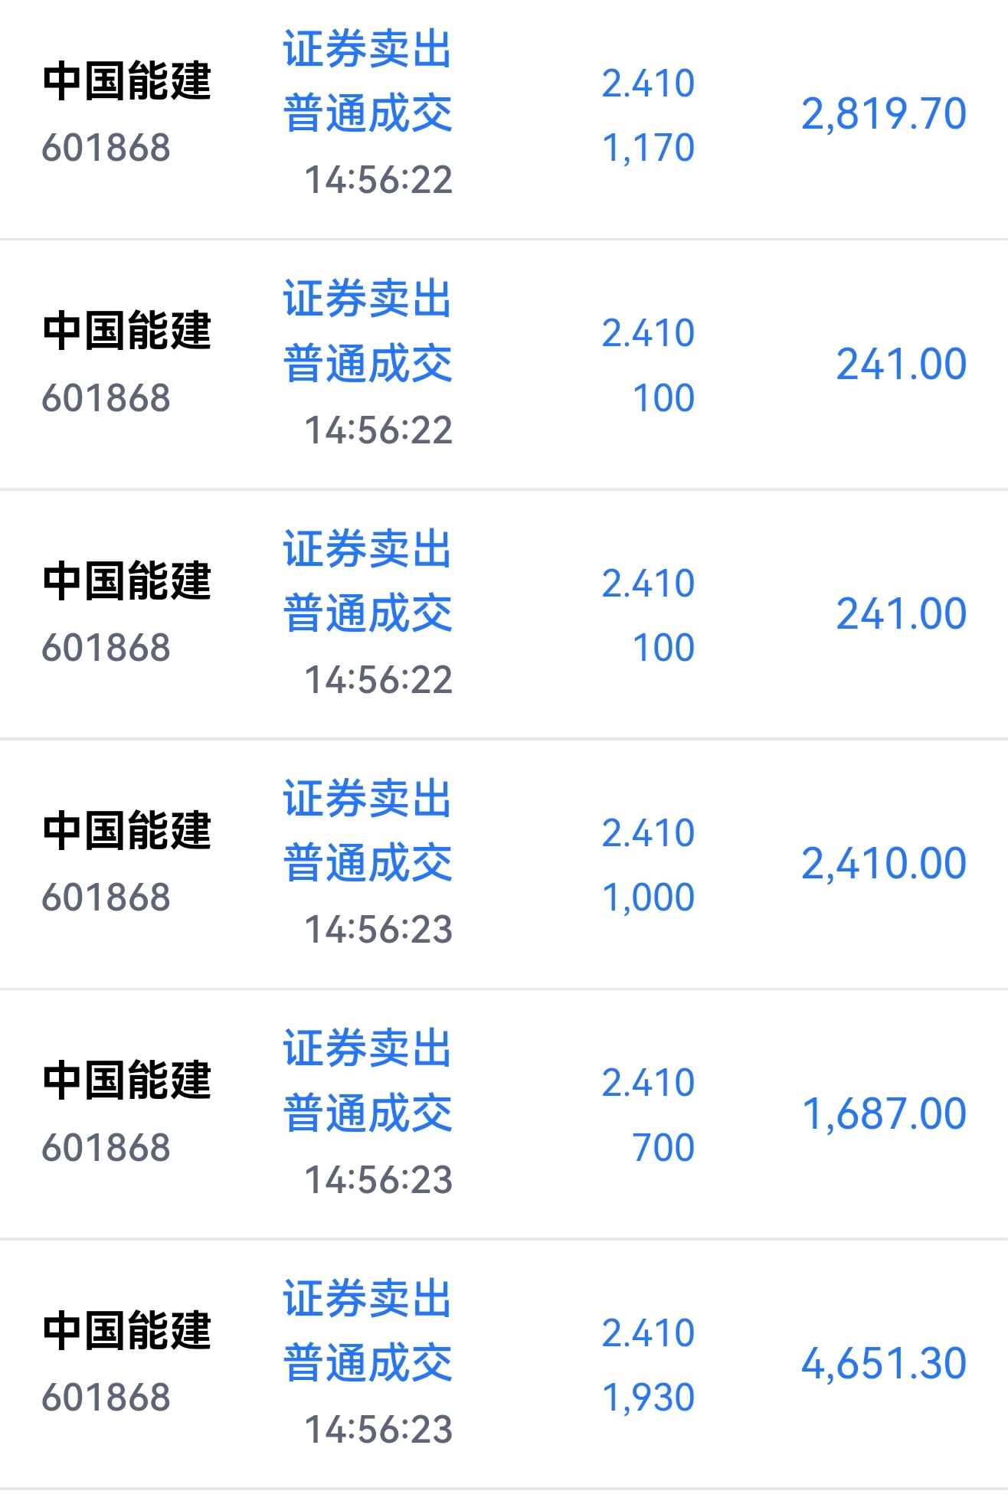Tap stock code 601868 in the first row
Viewport: 1008px width, 1504px height.
(106, 148)
